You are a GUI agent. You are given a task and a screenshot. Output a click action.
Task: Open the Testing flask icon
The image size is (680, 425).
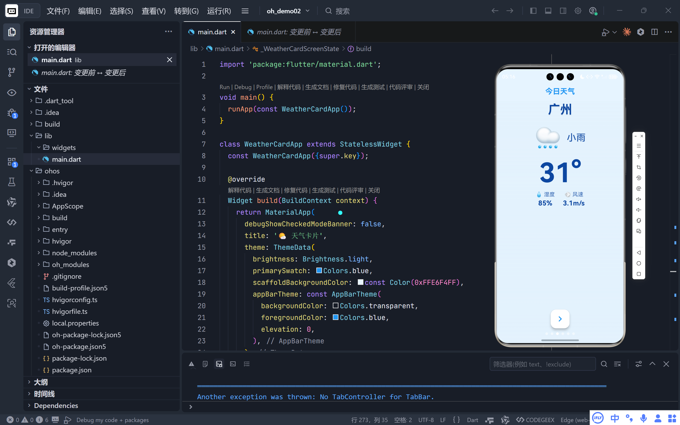pyautogui.click(x=11, y=182)
